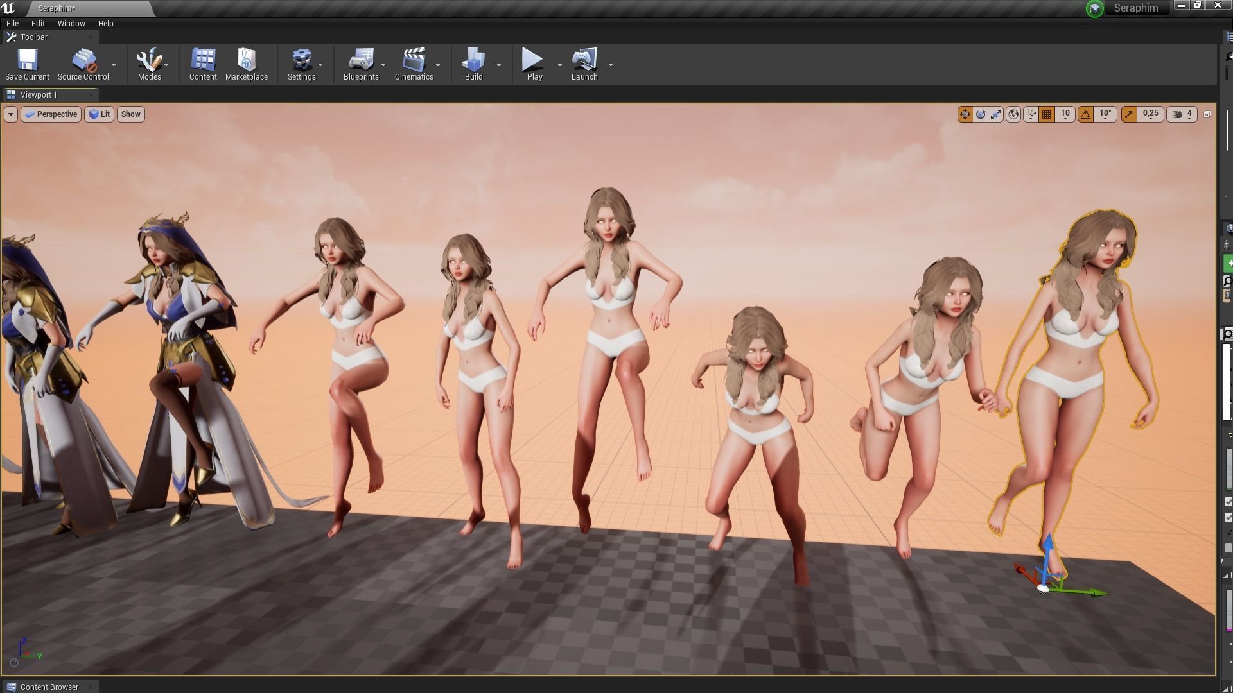Open the File menu
Viewport: 1233px width, 693px height.
click(12, 23)
